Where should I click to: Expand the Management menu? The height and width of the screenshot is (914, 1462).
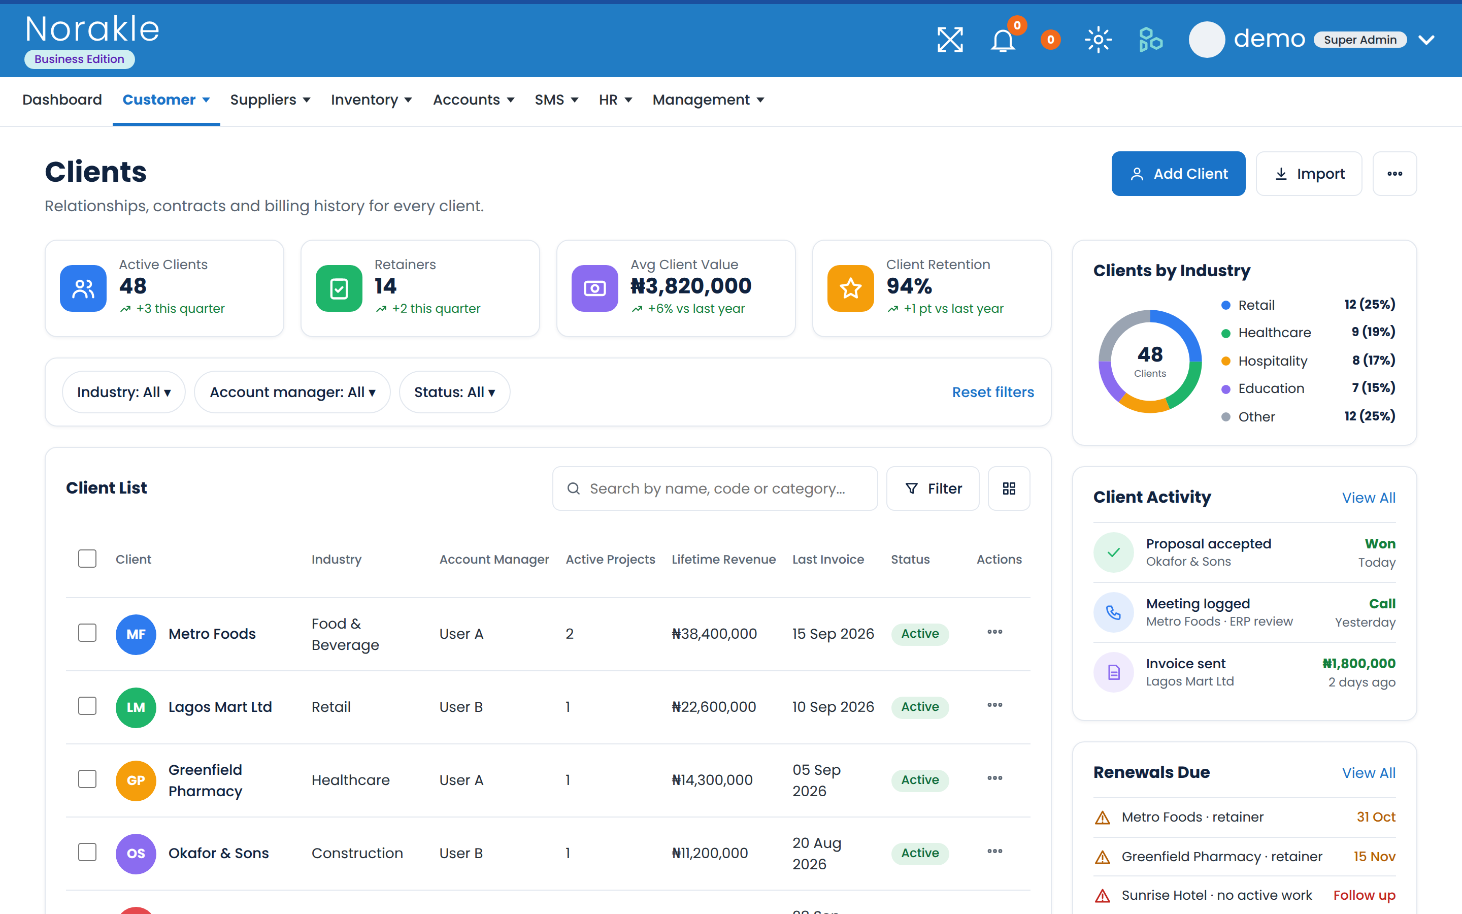point(708,100)
